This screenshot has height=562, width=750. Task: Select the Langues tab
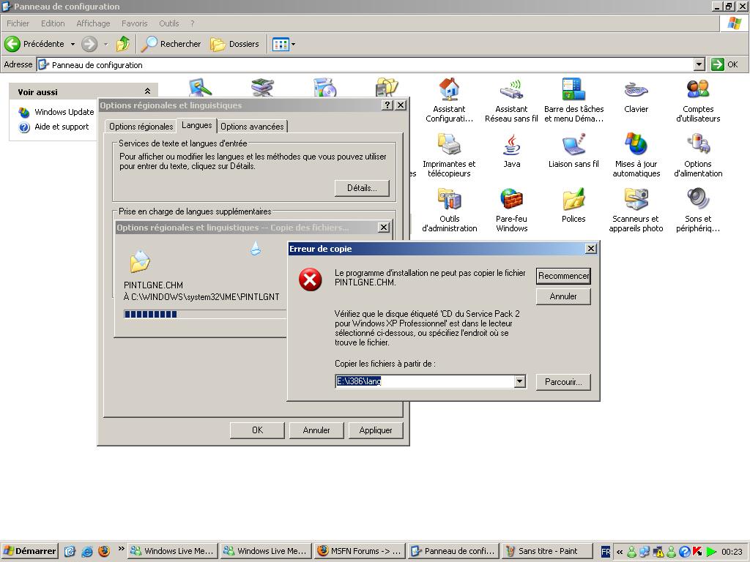point(196,124)
